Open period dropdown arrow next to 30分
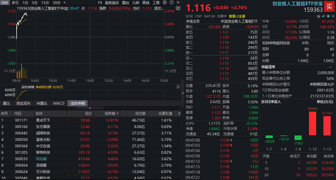The height and width of the screenshot is (180, 336). coord(64,3)
